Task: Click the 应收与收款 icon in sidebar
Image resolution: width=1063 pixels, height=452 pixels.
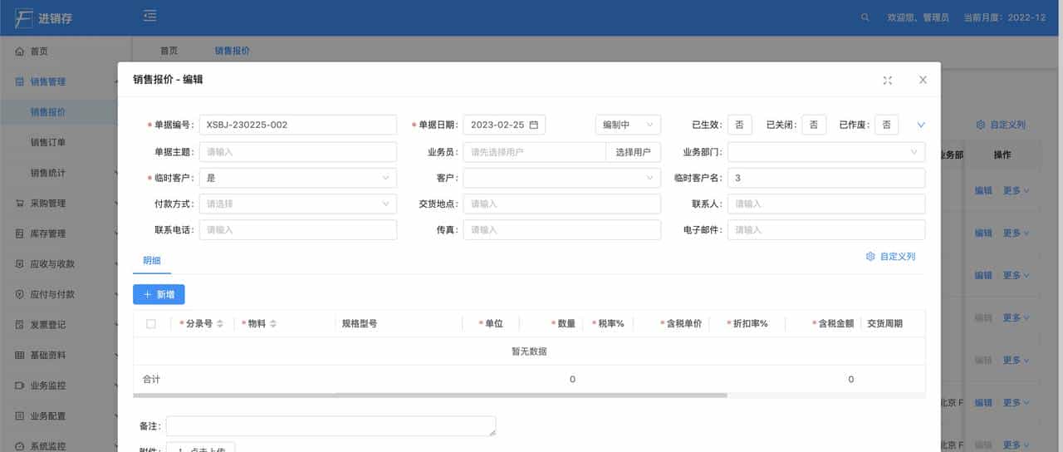Action: tap(20, 264)
